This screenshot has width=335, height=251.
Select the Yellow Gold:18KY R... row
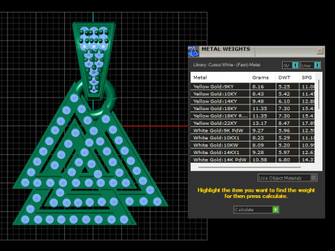click(x=253, y=116)
